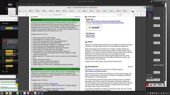
Task: Click the emoji icon in chat panel
Action: point(3,72)
